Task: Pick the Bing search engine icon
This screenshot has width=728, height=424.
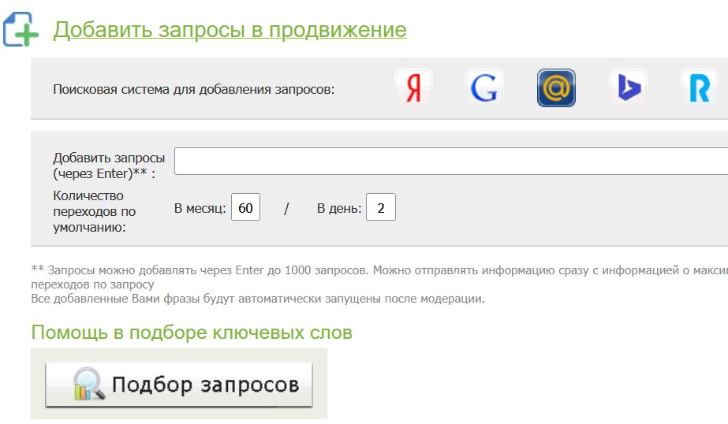Action: pos(628,88)
